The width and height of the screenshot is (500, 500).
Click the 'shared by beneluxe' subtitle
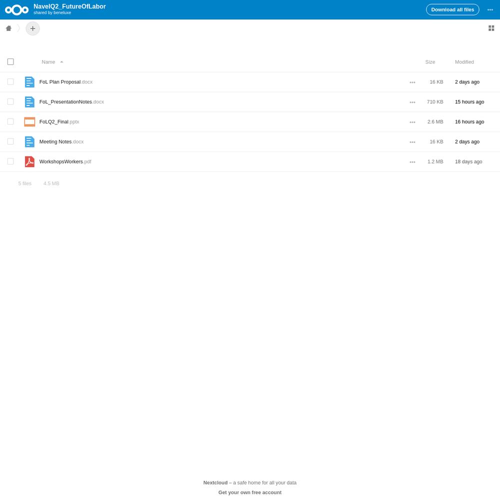pyautogui.click(x=52, y=13)
